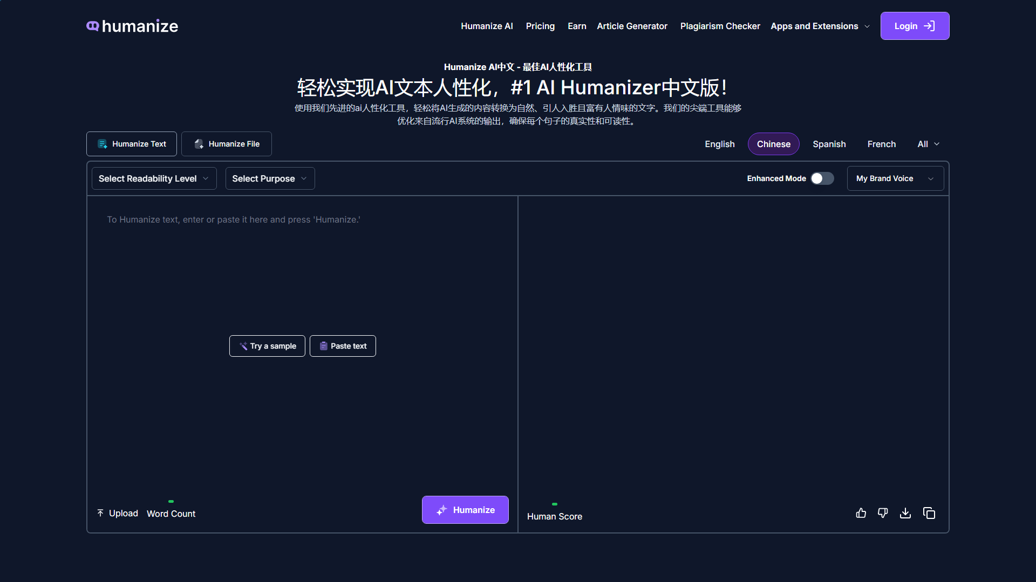The height and width of the screenshot is (582, 1036).
Task: Click the Word Count label
Action: click(171, 514)
